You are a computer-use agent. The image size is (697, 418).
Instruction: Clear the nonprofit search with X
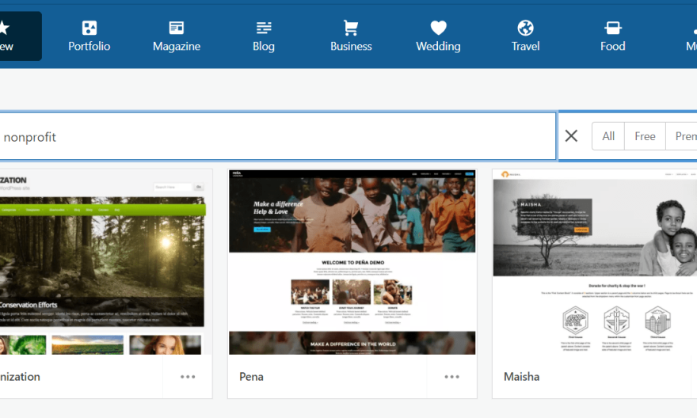pyautogui.click(x=571, y=136)
